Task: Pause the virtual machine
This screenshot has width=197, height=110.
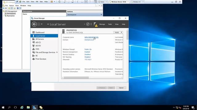Action: pyautogui.click(x=52, y=2)
